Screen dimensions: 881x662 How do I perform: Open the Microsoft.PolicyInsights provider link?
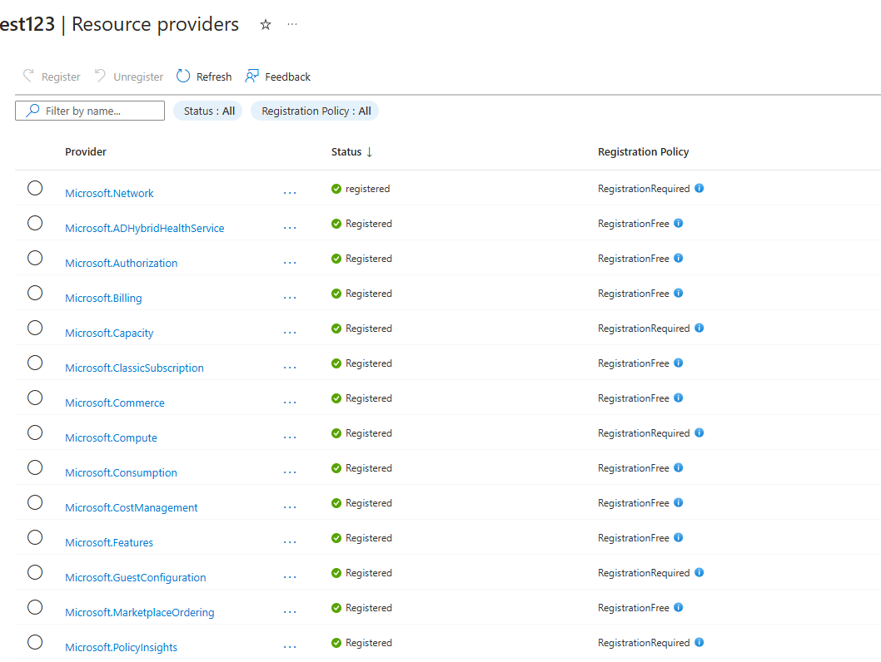121,647
